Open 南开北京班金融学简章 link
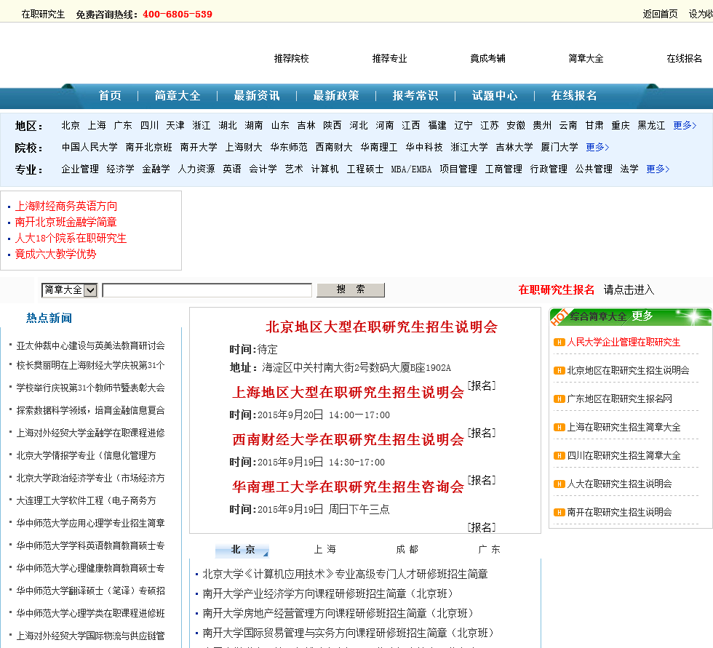 (66, 223)
